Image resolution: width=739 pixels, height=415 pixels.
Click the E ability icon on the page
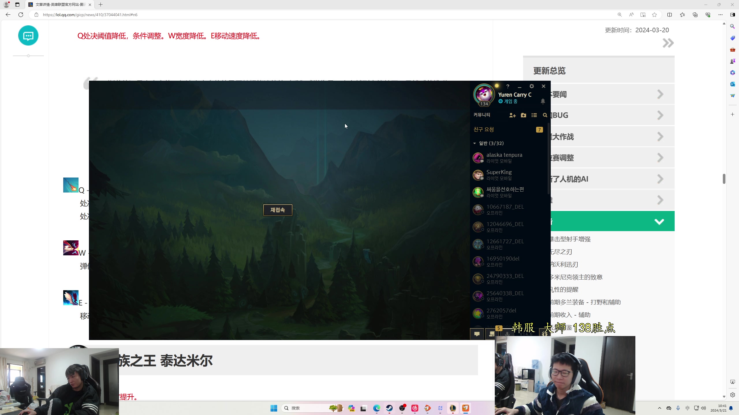(71, 298)
